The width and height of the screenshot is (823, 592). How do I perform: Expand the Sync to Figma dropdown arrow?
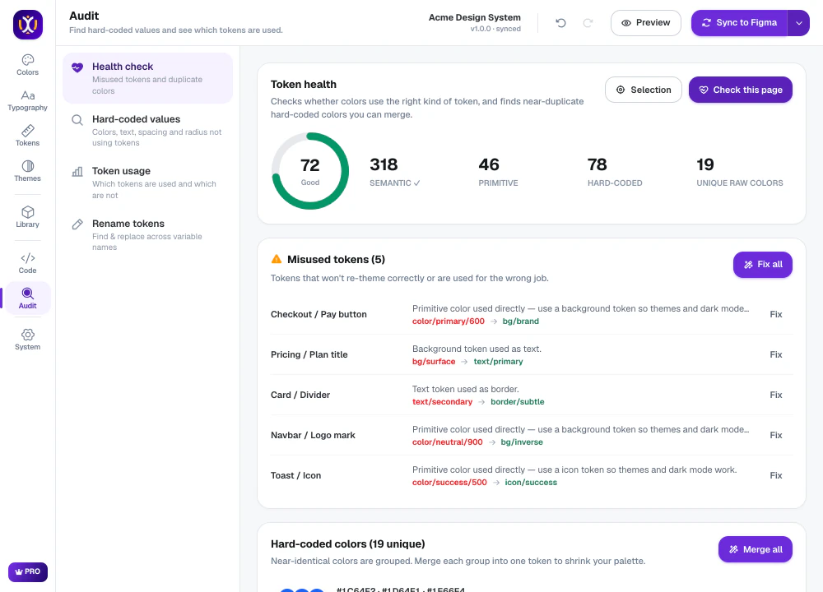(x=799, y=23)
